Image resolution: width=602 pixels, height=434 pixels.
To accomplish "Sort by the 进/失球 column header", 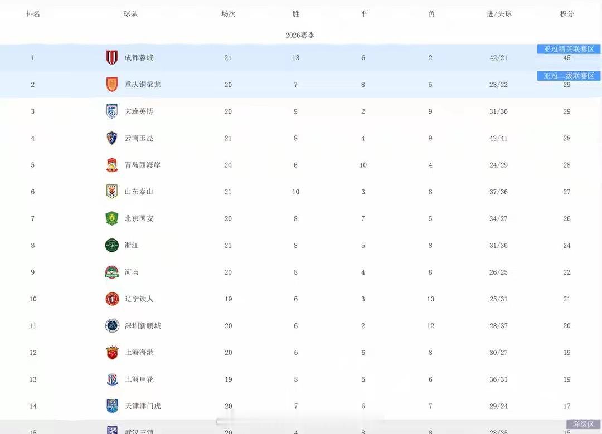I will (x=499, y=14).
